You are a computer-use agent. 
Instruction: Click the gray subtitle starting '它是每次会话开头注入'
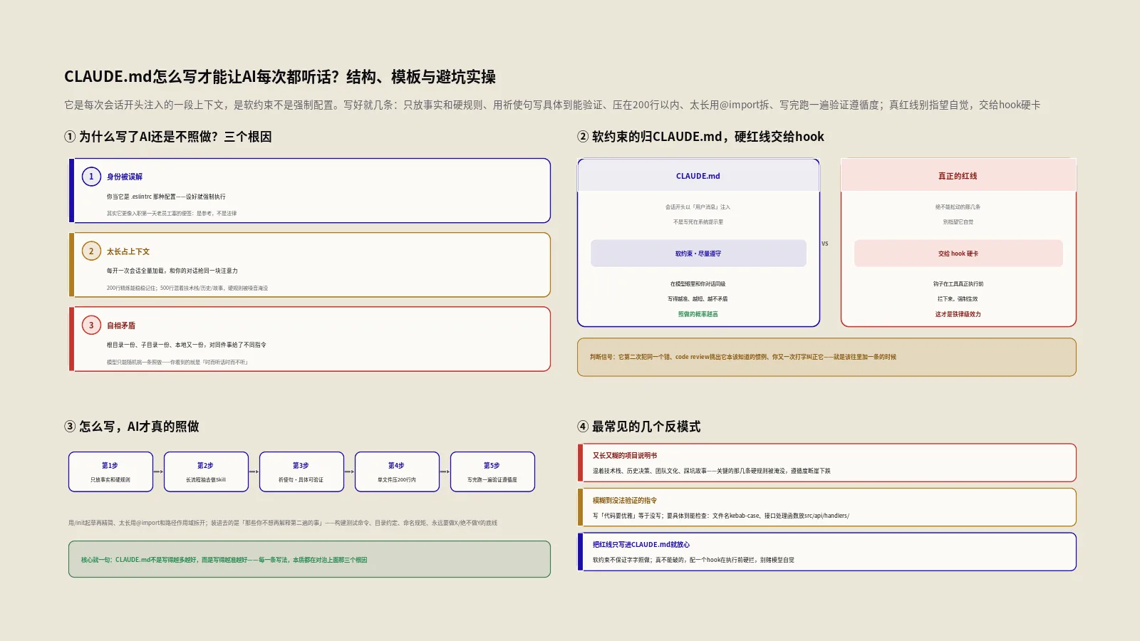552,105
